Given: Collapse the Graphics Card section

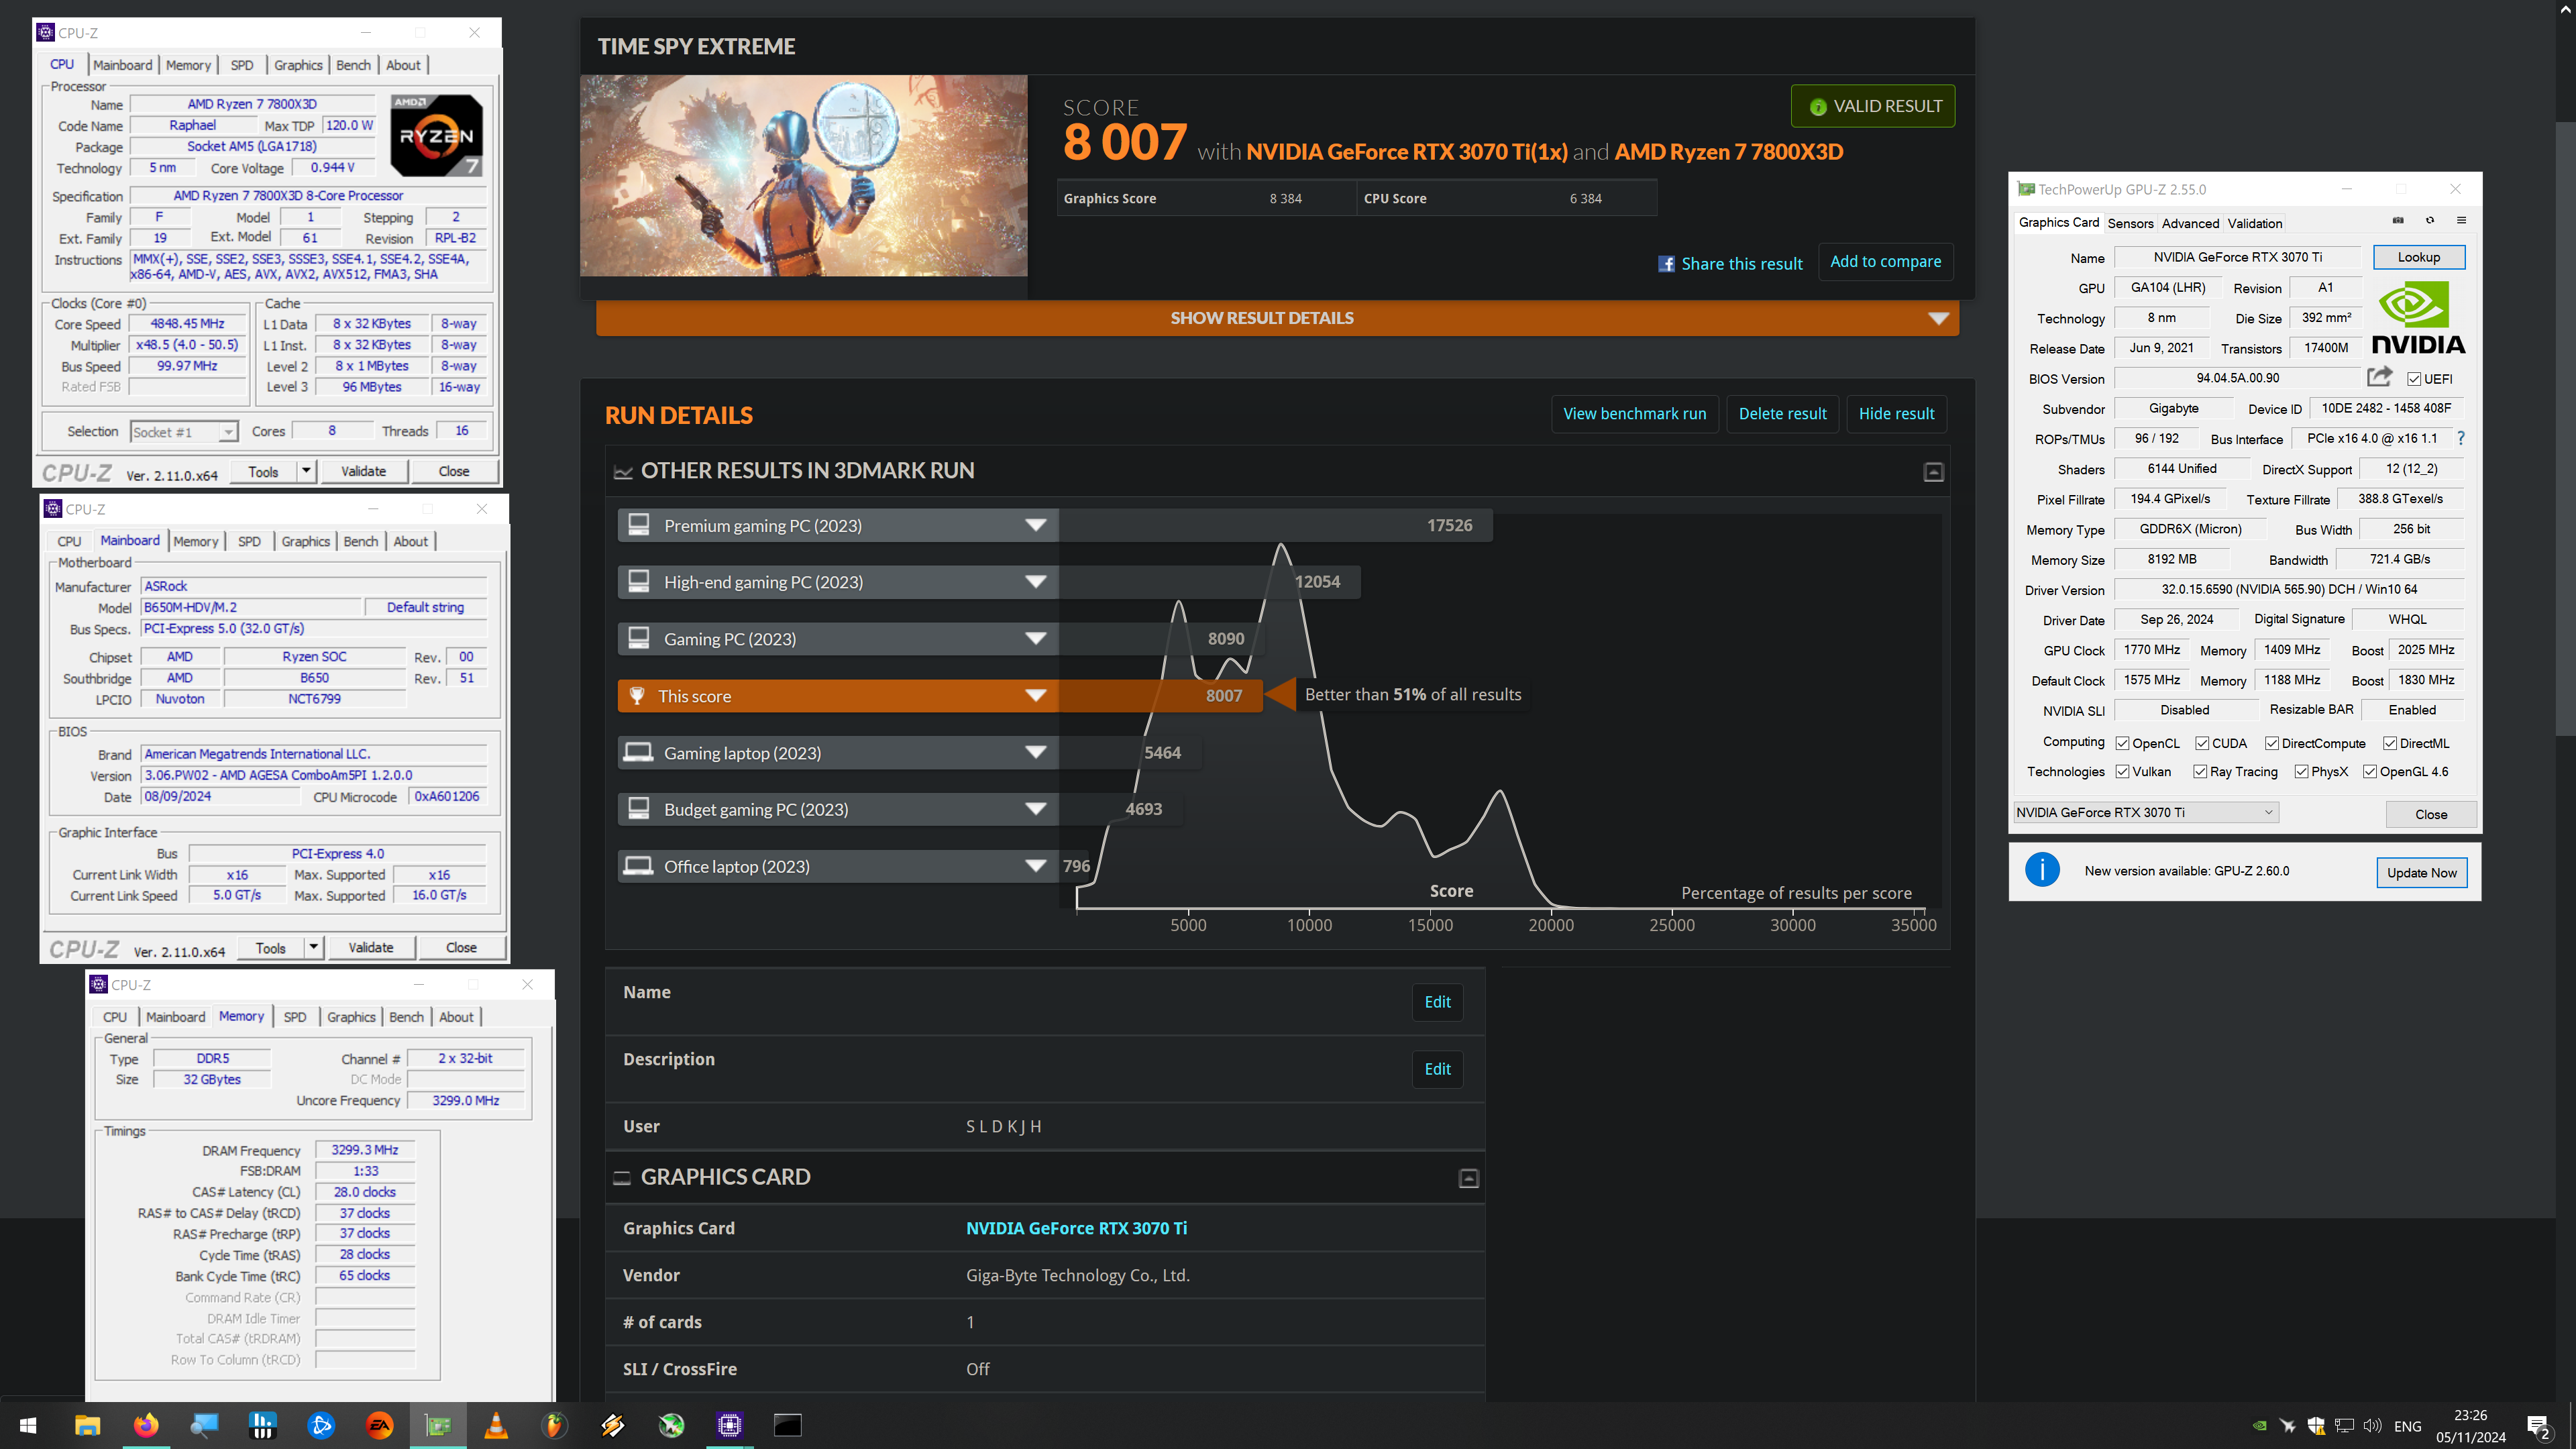Looking at the screenshot, I should point(1468,1178).
